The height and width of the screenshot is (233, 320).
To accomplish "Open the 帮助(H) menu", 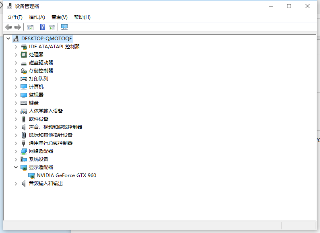I will tap(82, 17).
